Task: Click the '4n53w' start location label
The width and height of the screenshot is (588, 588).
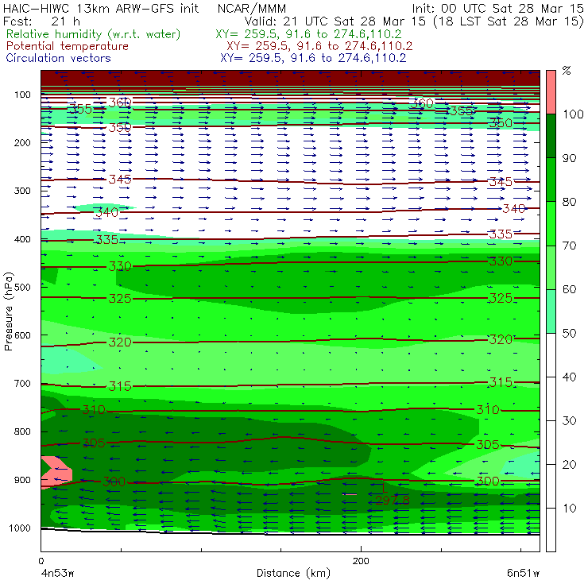Action: click(x=57, y=573)
